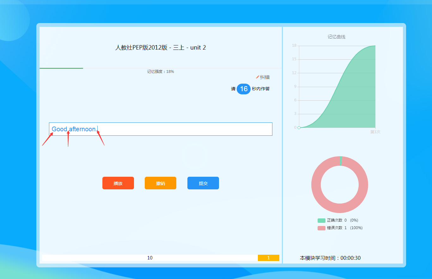
Task: Click the pencil icon beside 纠错
Action: (x=258, y=77)
